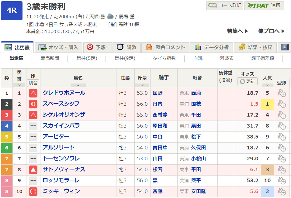Change the triangle mark for シゲルオリオンザ
This screenshot has width=291, height=198.
coord(33,115)
